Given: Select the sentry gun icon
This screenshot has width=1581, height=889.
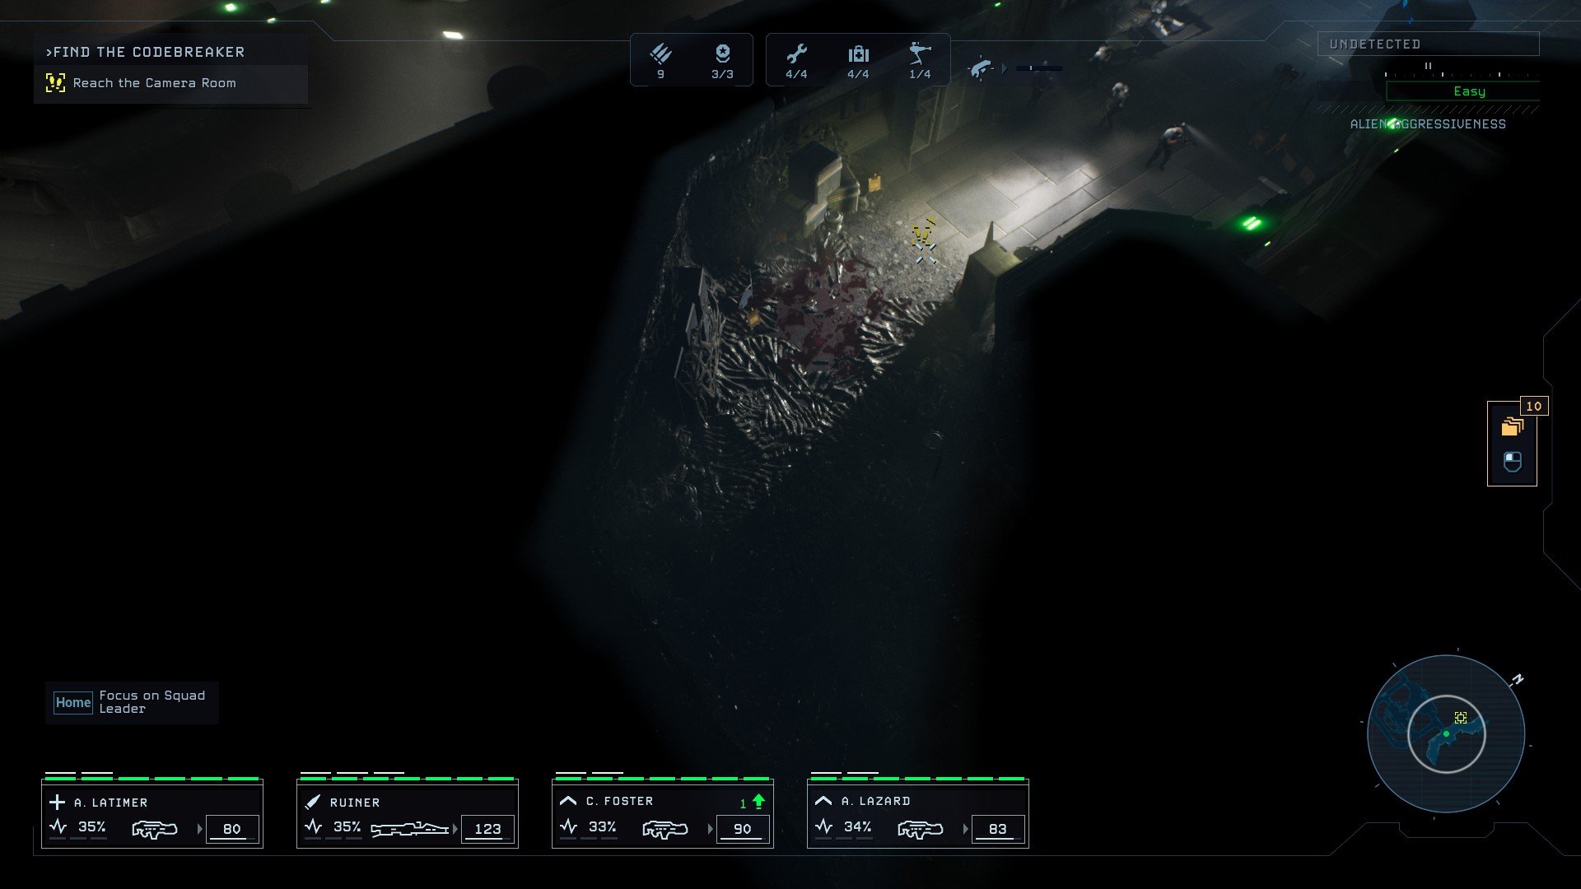Looking at the screenshot, I should pyautogui.click(x=920, y=54).
